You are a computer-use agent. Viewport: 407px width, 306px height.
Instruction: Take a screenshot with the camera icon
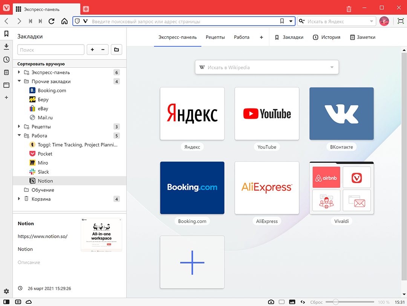pyautogui.click(x=271, y=302)
